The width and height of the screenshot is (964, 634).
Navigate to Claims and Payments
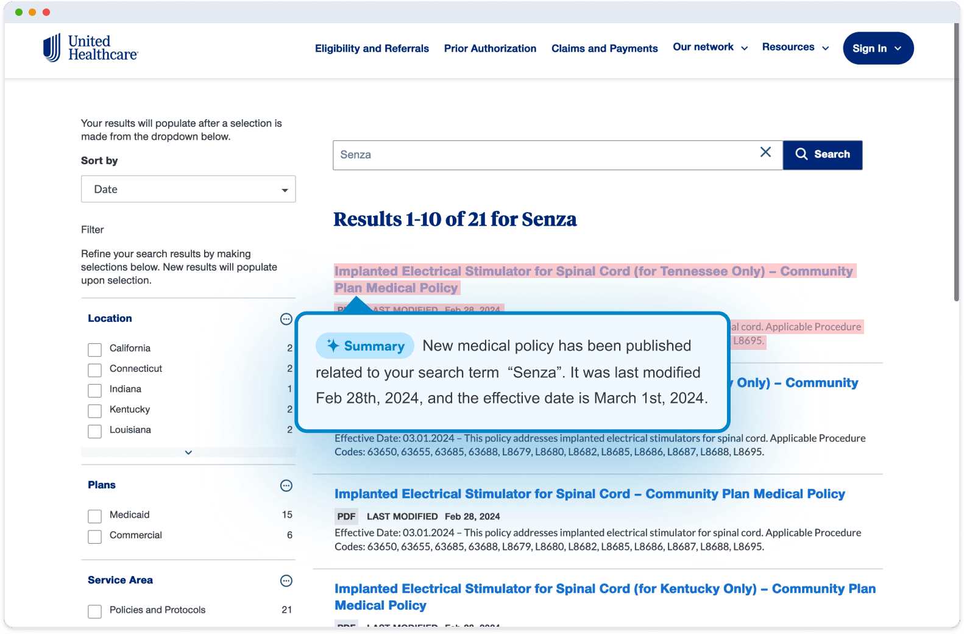coord(604,48)
